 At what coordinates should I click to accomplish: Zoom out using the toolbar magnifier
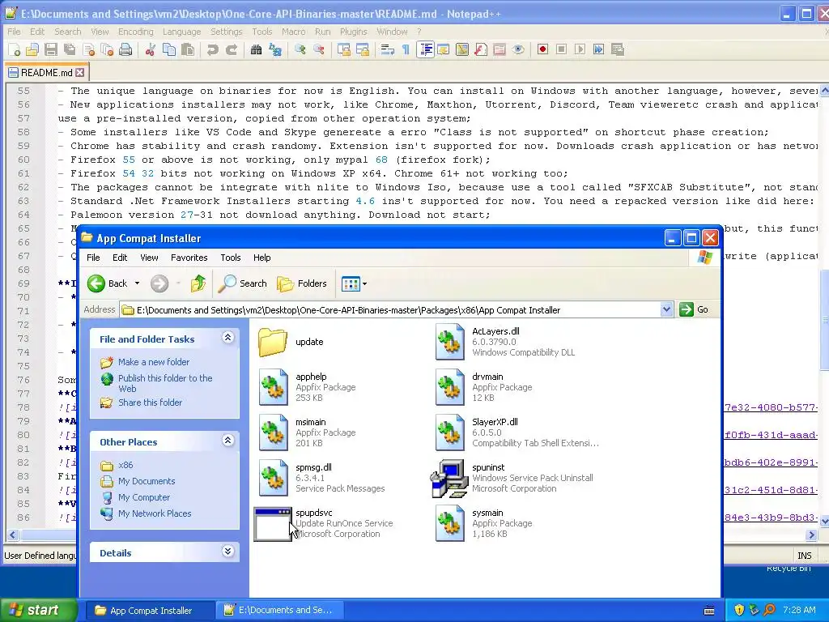coord(319,49)
